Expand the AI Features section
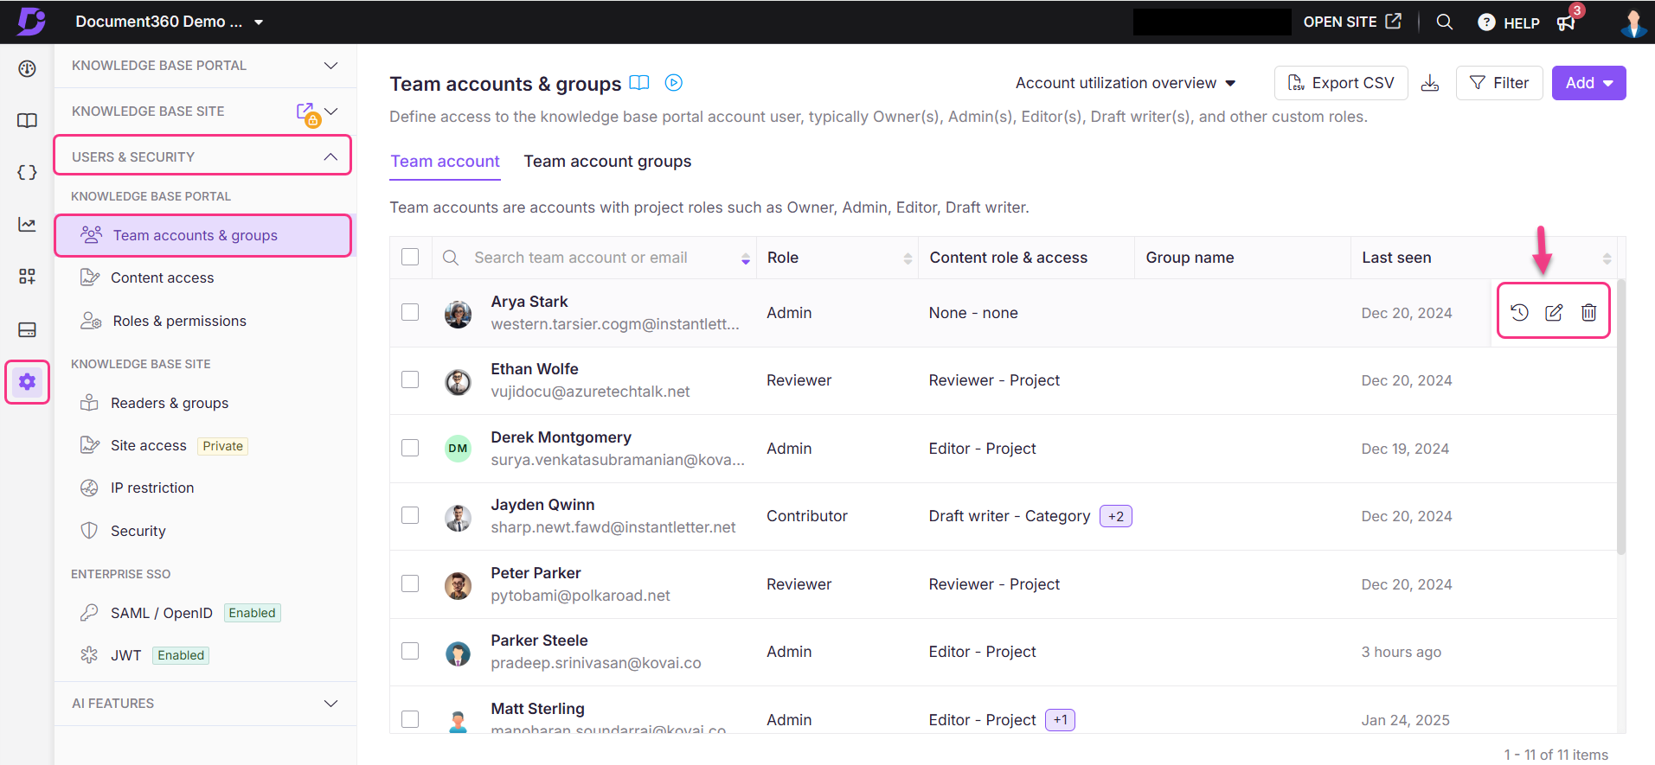The image size is (1655, 765). coord(205,704)
